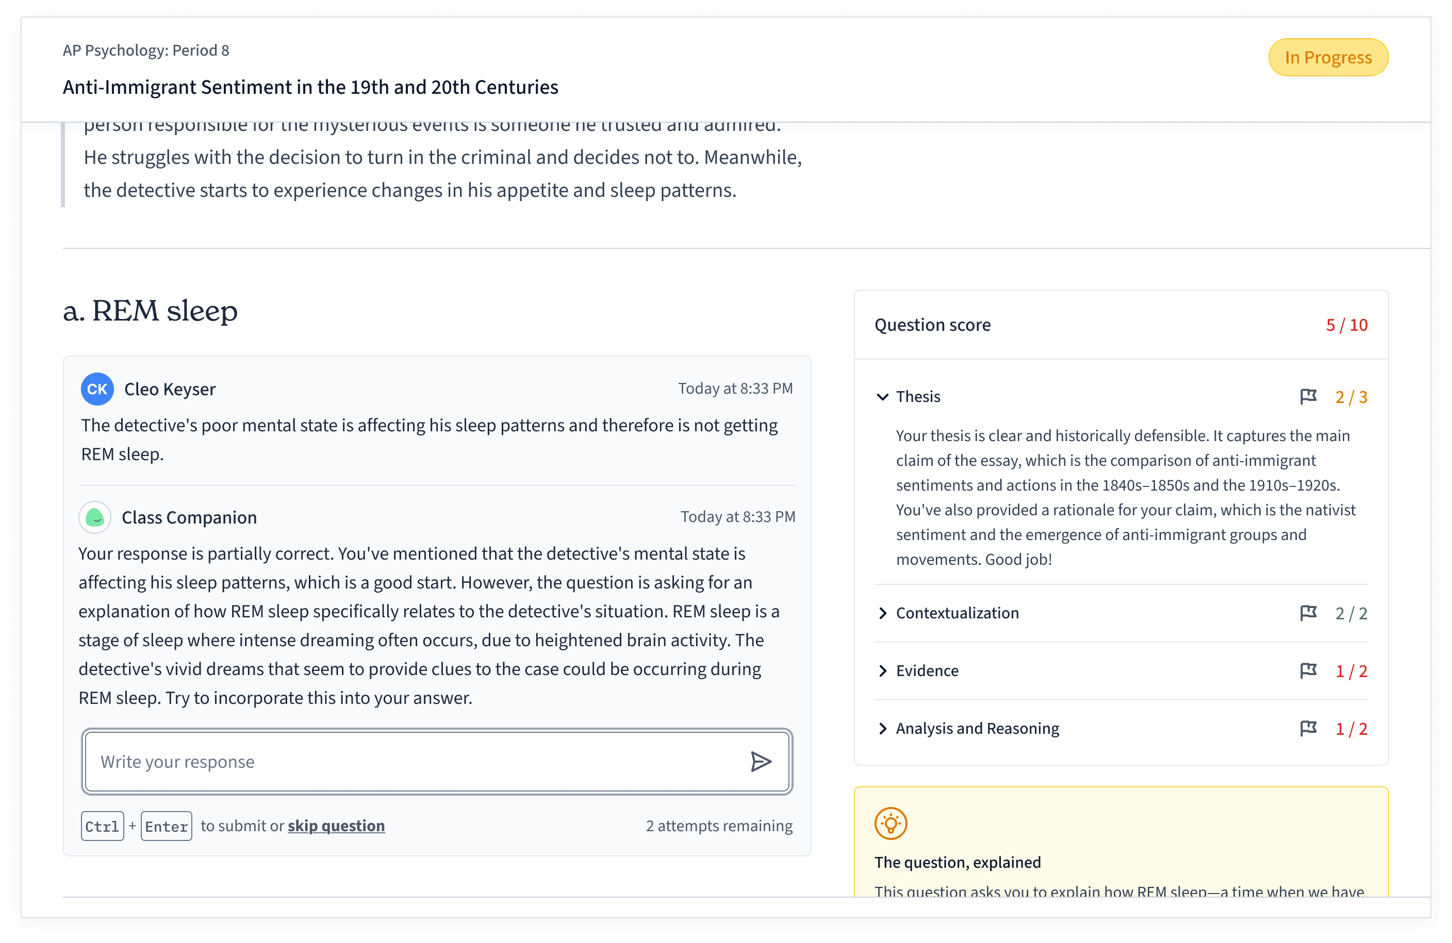Flag the Contextualization score

(1308, 613)
